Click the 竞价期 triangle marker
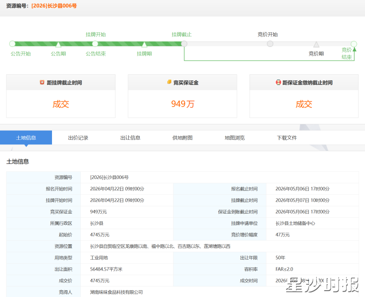Viewport: 365px width, 297px height. pyautogui.click(x=316, y=44)
